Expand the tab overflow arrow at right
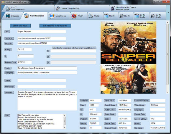The height and width of the screenshot is (134, 171). pyautogui.click(x=168, y=12)
